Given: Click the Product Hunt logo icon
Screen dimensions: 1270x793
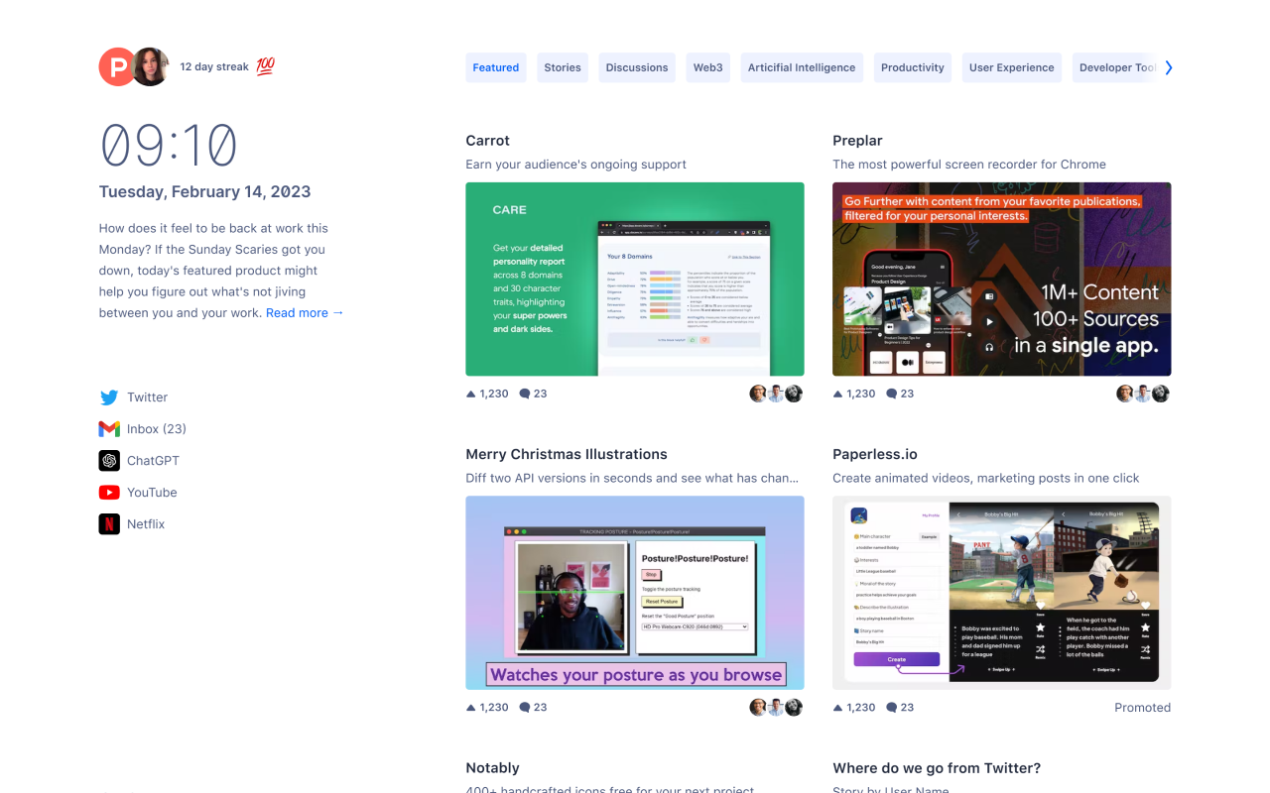Looking at the screenshot, I should pos(117,67).
